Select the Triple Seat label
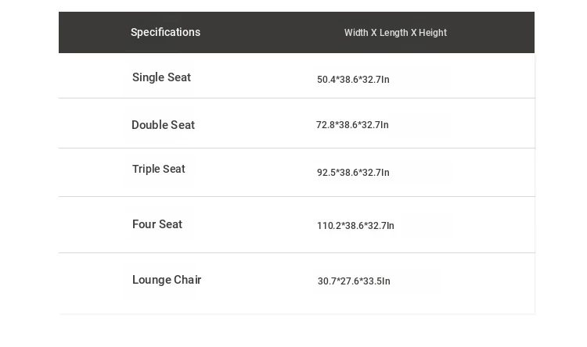Image resolution: width=587 pixels, height=347 pixels. [158, 169]
